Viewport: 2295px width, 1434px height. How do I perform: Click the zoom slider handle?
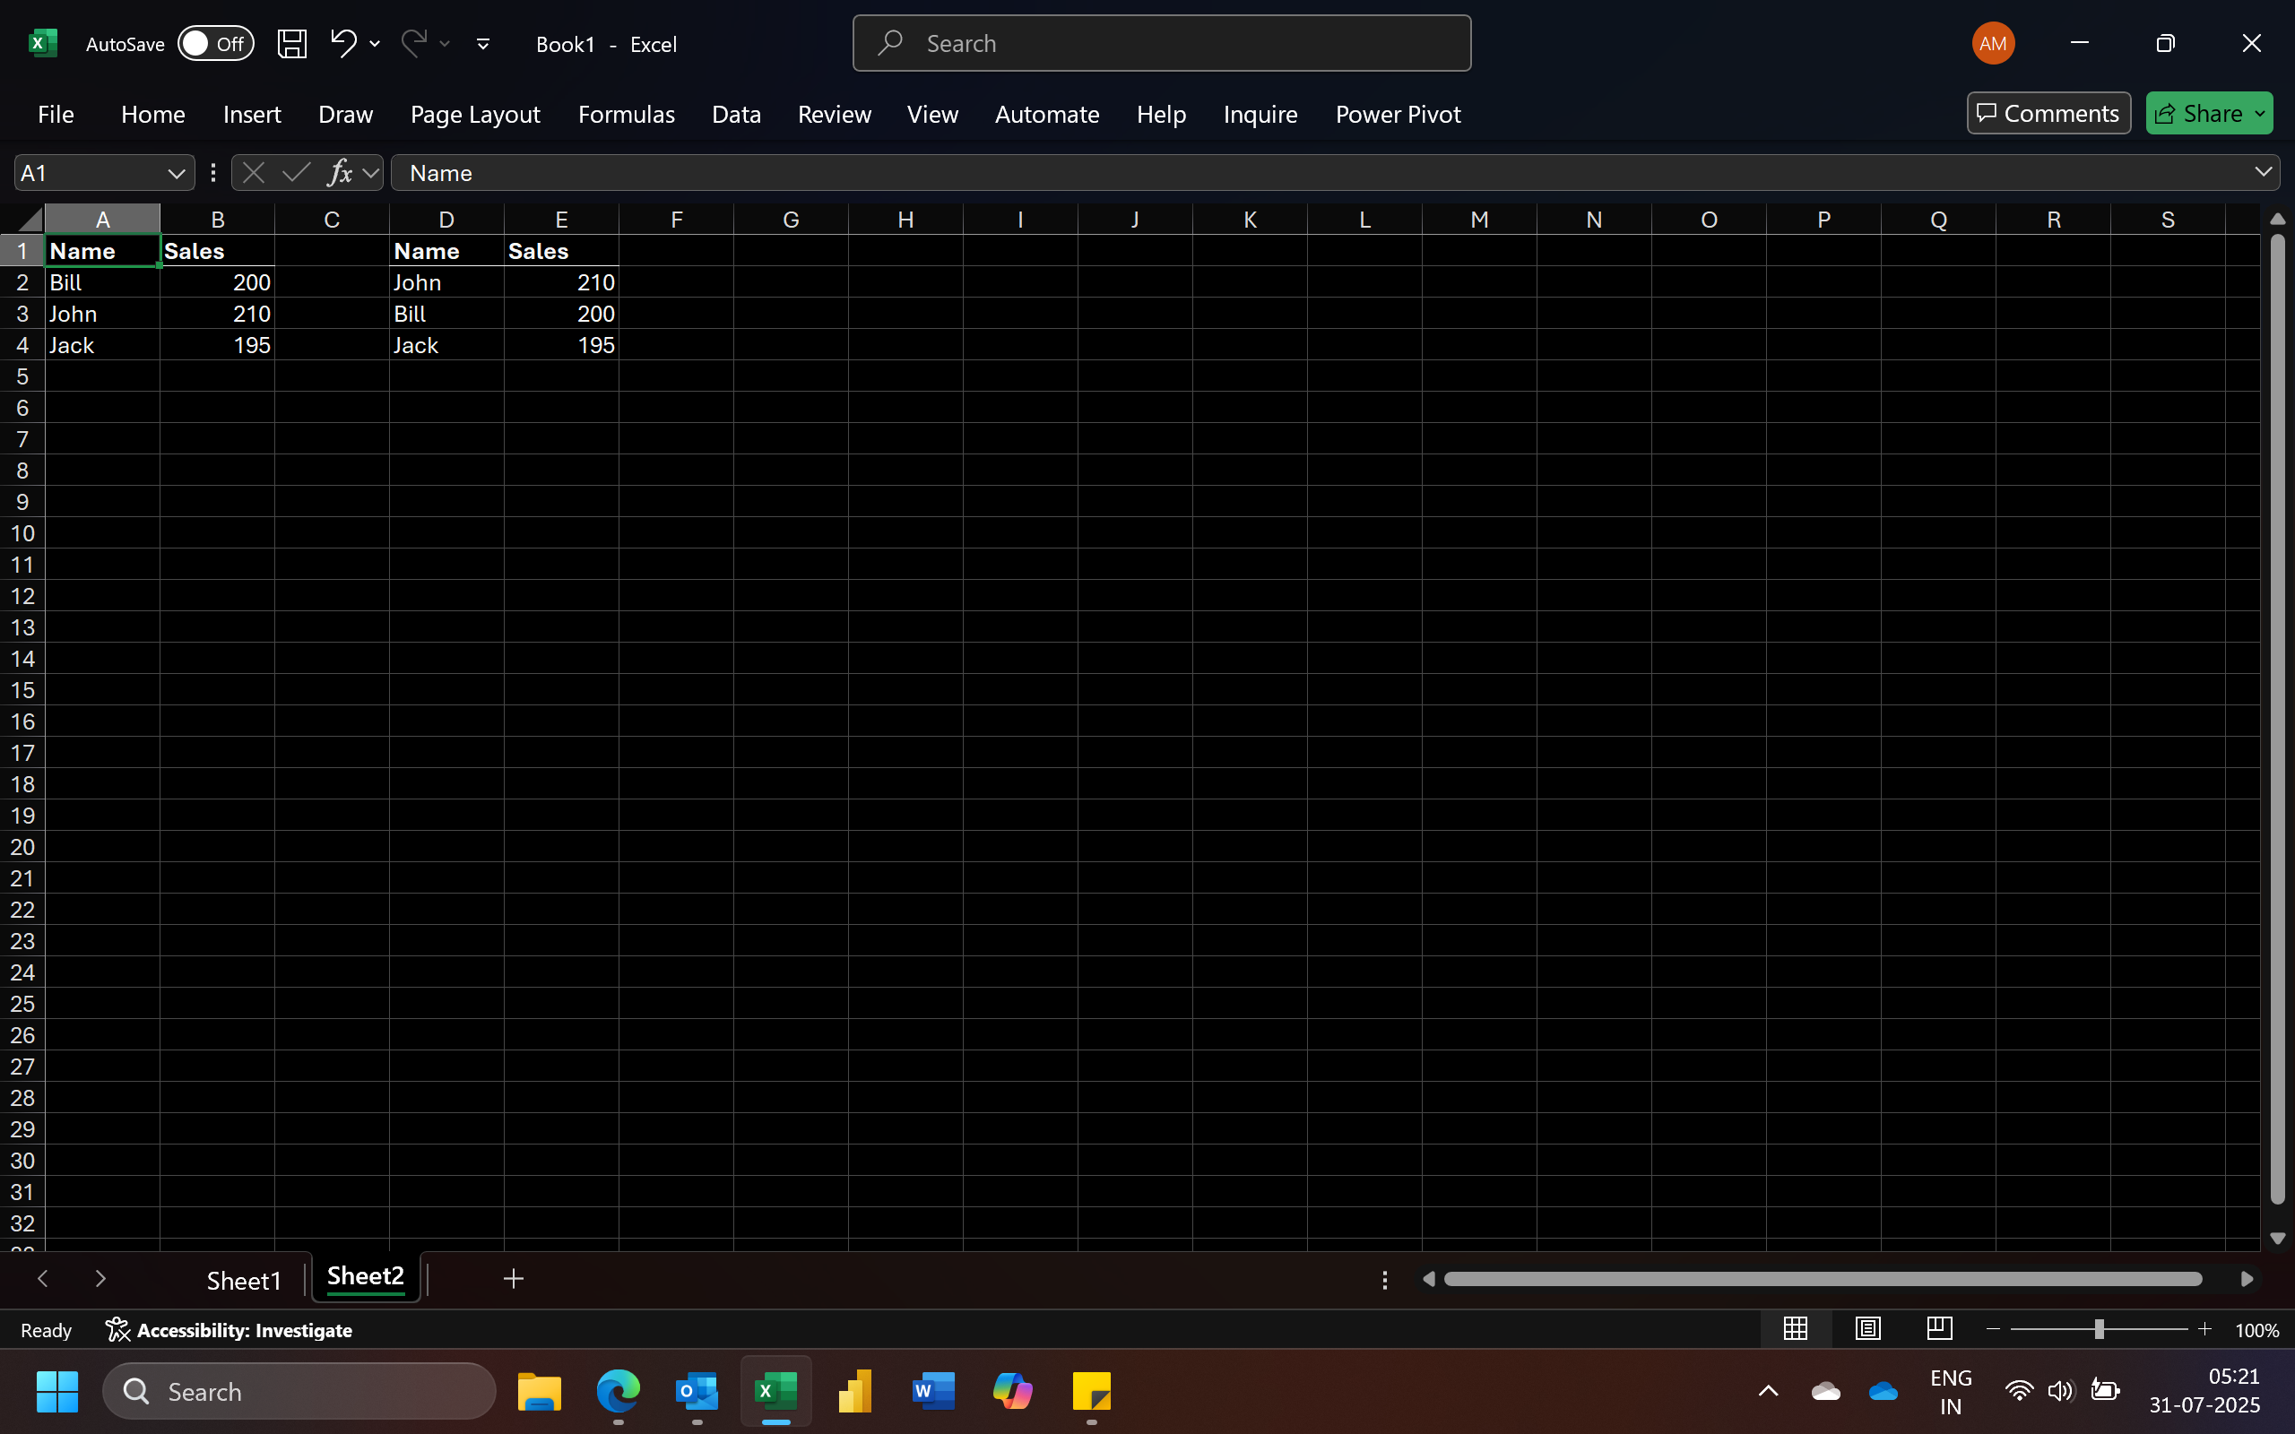click(x=2099, y=1329)
